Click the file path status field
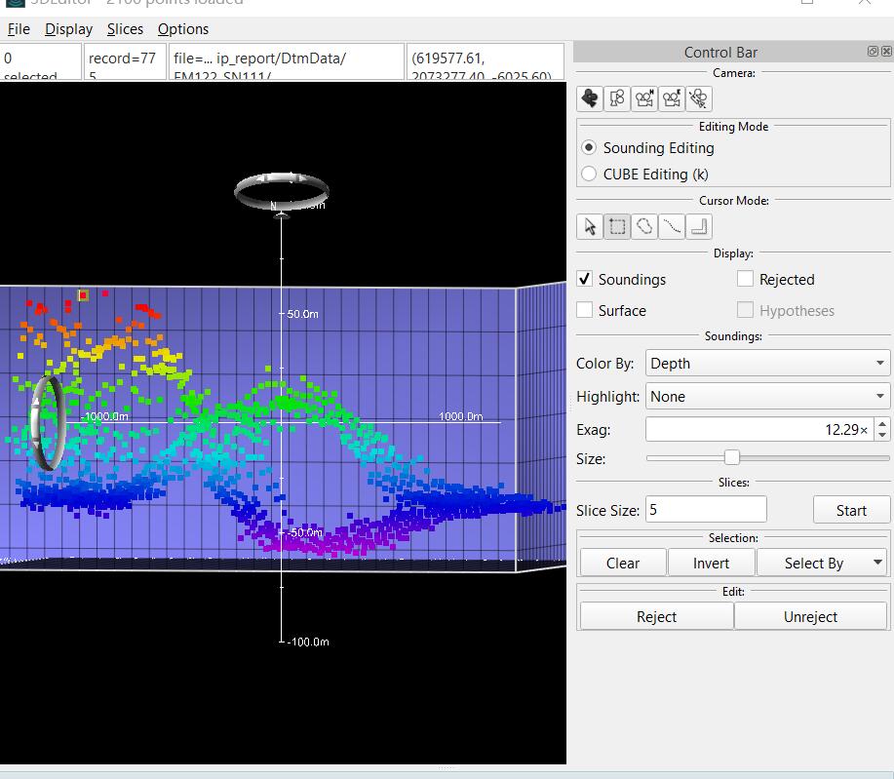894x779 pixels. 286,62
